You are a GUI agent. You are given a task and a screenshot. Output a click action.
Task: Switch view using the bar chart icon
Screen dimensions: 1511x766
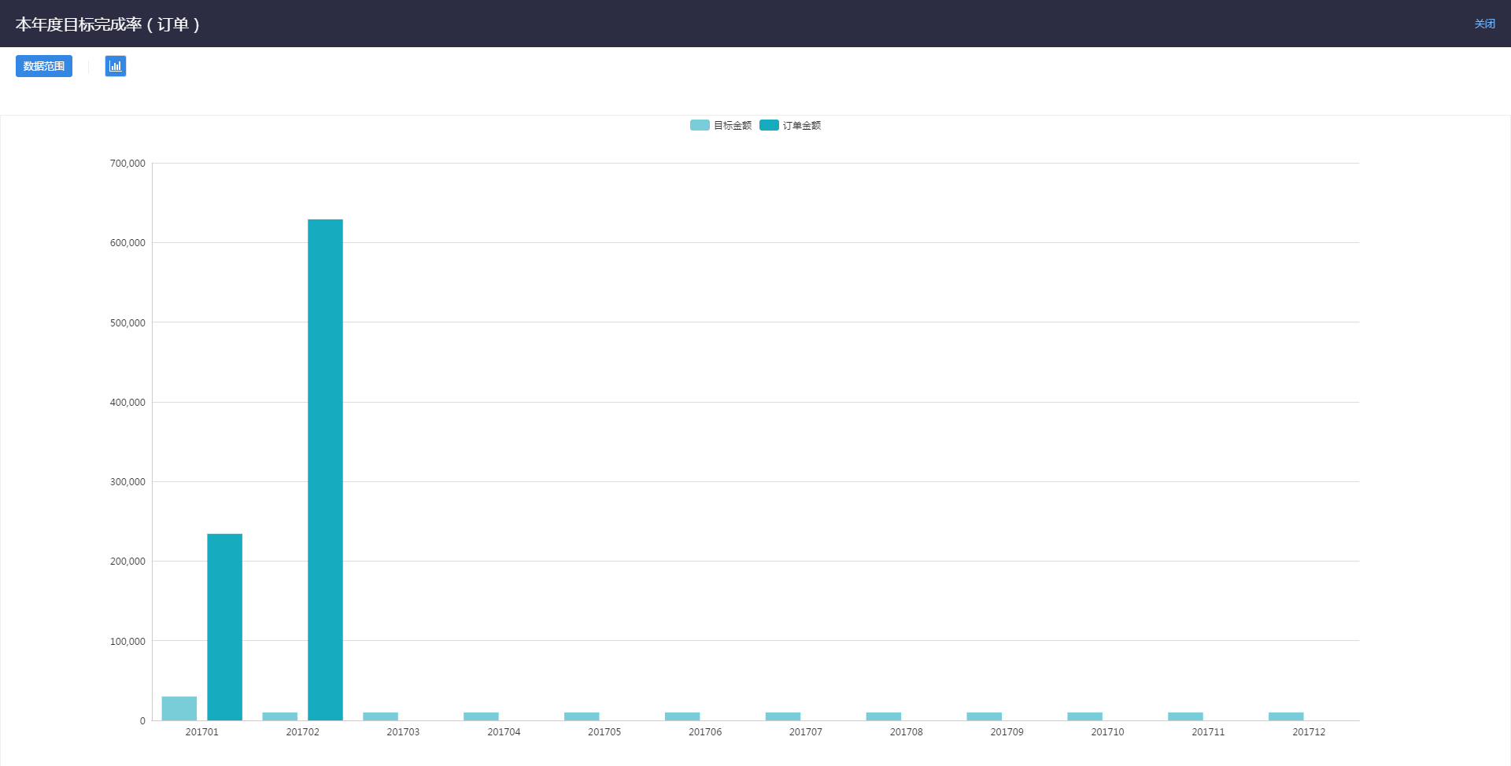[x=116, y=66]
